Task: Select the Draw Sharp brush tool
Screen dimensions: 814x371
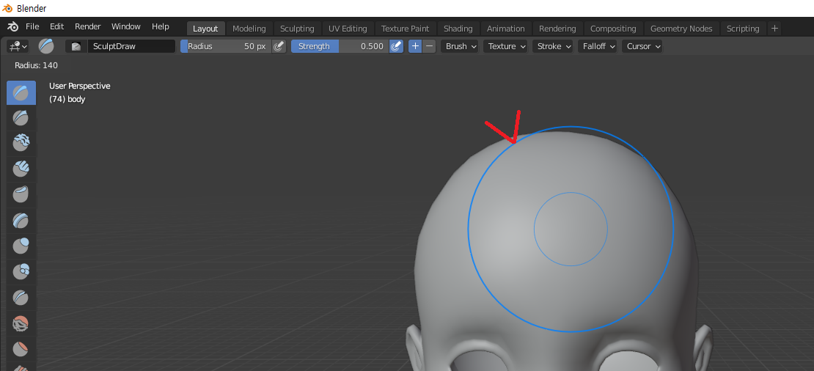Action: click(21, 118)
